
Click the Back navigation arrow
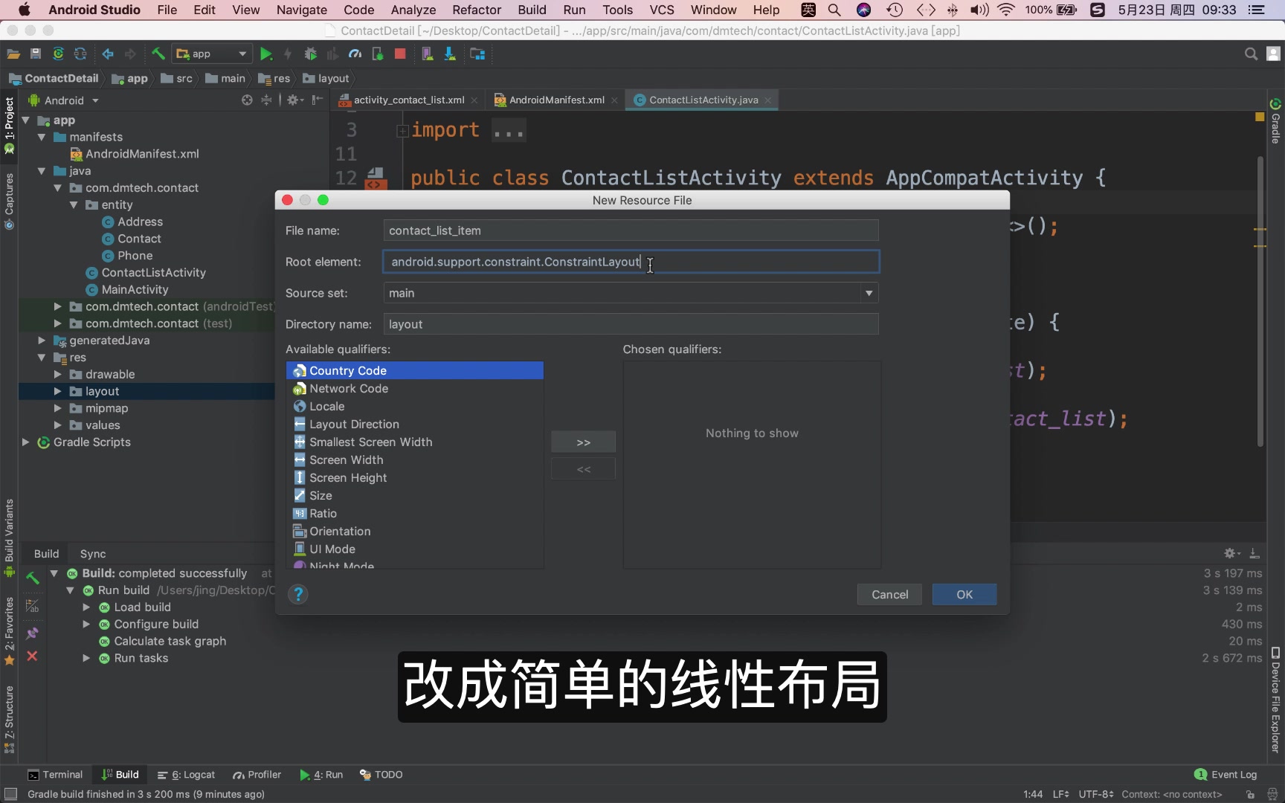pos(108,54)
